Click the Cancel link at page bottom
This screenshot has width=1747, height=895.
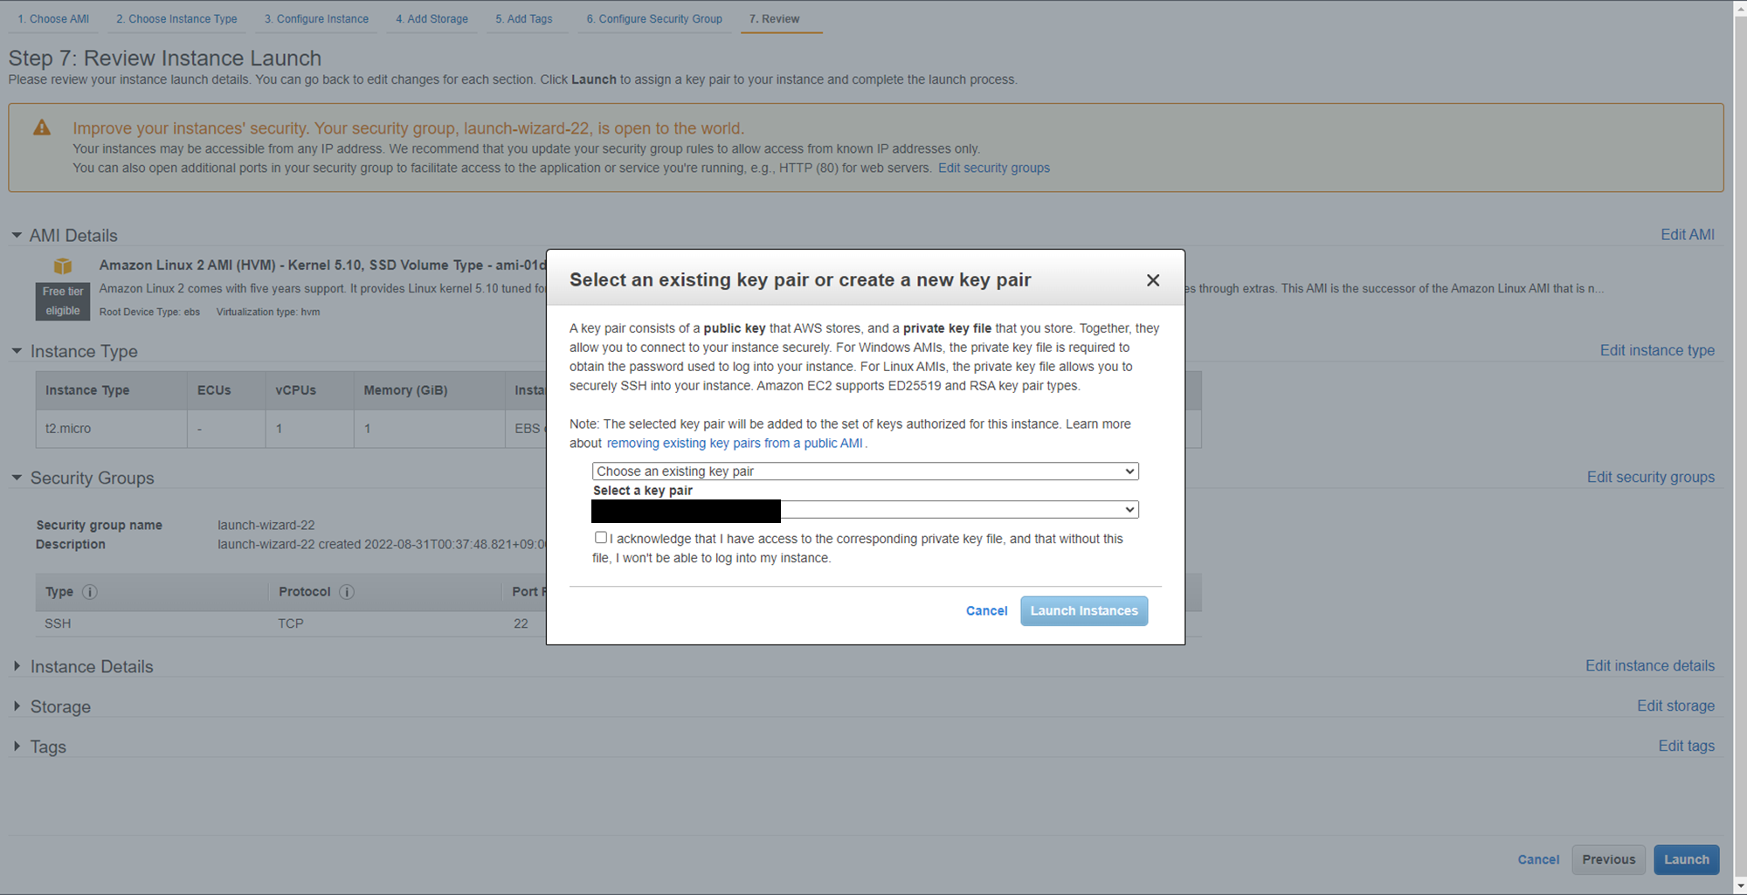(x=1538, y=860)
